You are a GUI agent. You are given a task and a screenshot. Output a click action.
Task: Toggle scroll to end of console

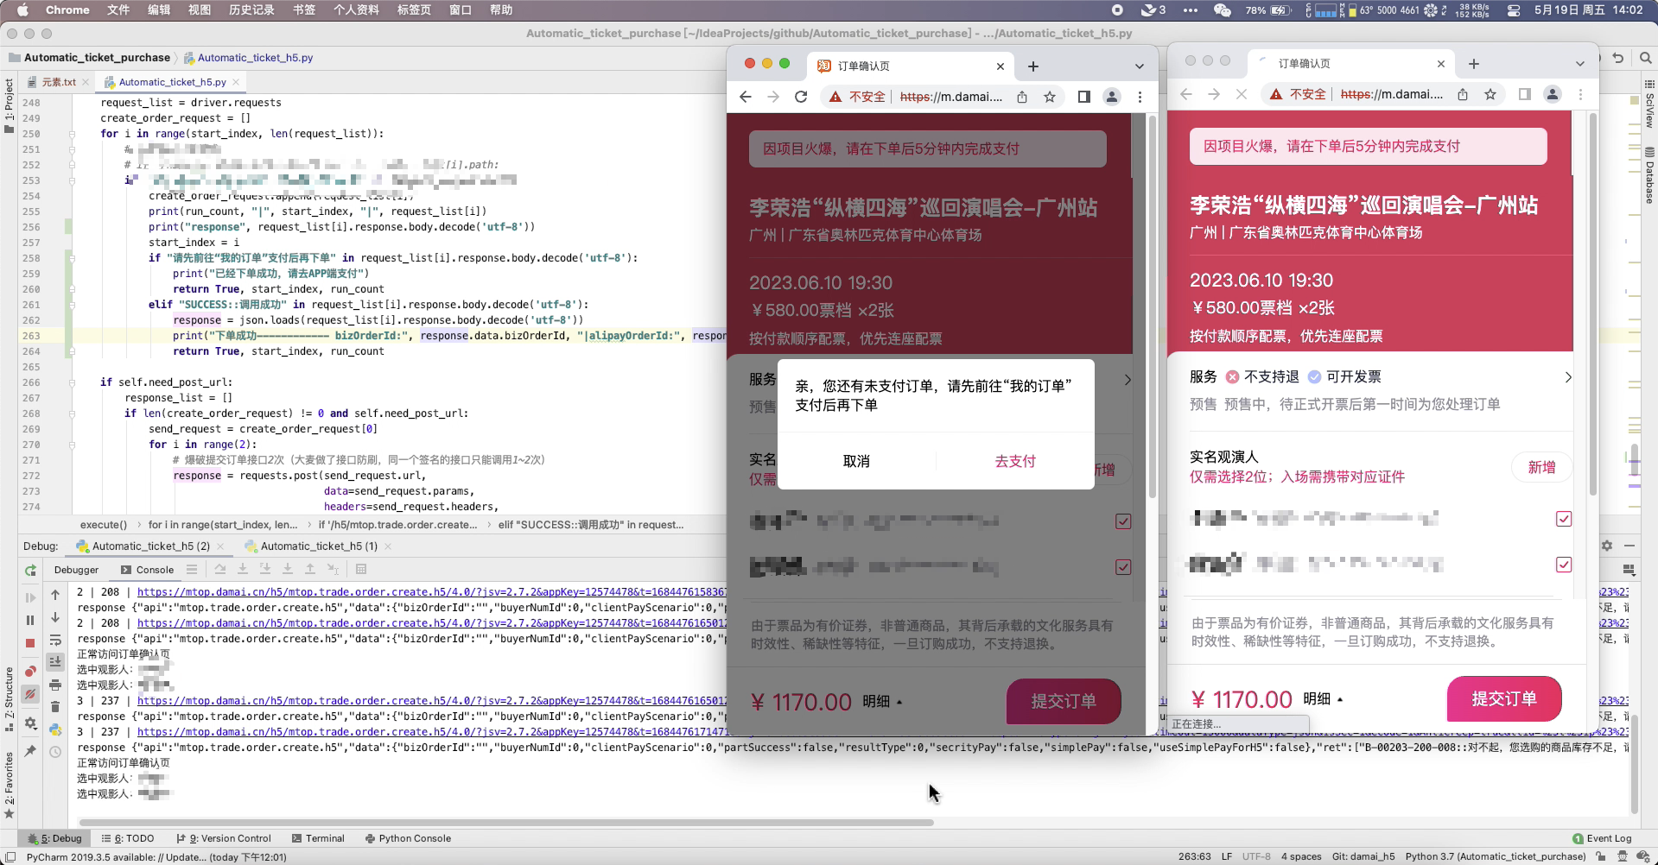[55, 661]
